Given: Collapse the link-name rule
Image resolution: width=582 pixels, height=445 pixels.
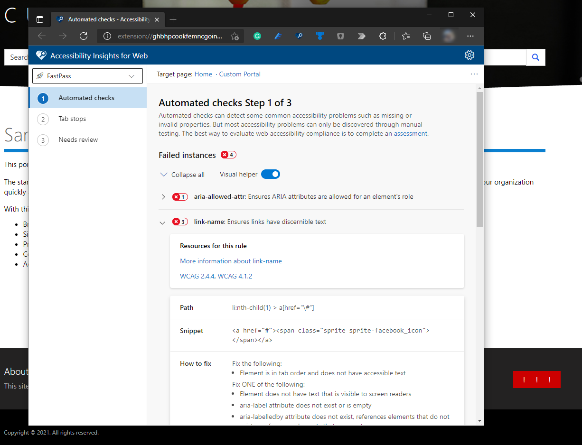Looking at the screenshot, I should coord(162,222).
